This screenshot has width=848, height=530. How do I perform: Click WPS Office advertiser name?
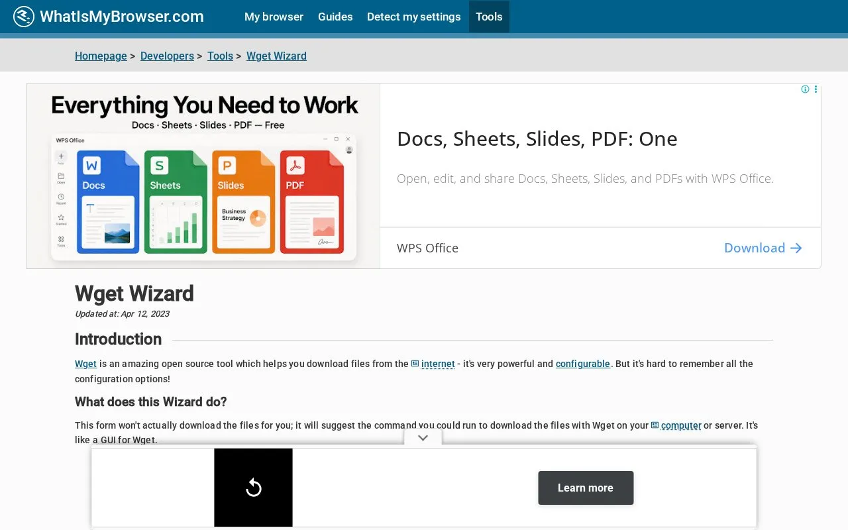427,248
